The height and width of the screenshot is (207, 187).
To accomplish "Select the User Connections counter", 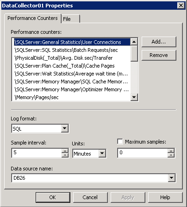I will click(x=72, y=42).
